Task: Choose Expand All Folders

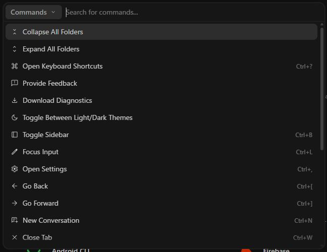Action: click(x=161, y=49)
